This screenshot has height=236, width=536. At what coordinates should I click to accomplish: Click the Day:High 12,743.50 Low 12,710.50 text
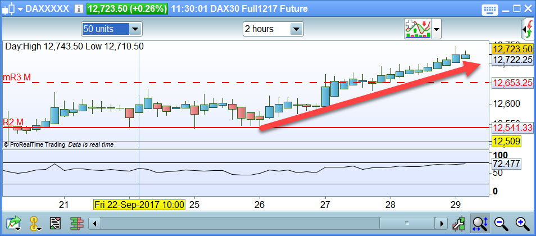click(74, 47)
